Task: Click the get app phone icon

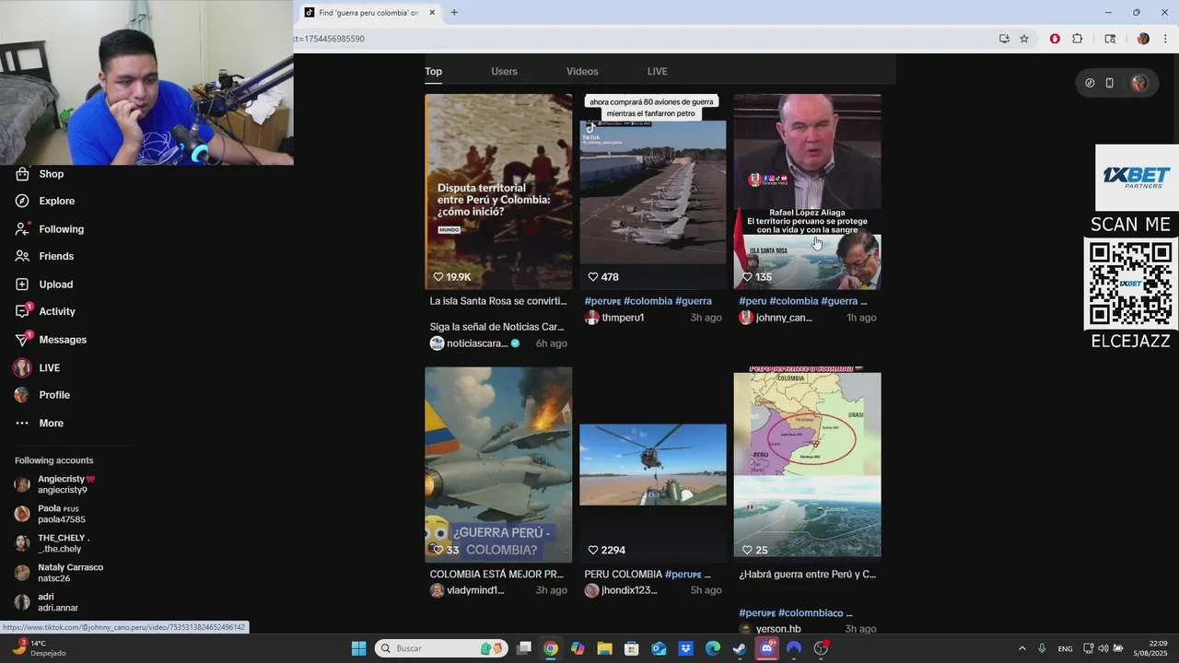Action: (1110, 83)
